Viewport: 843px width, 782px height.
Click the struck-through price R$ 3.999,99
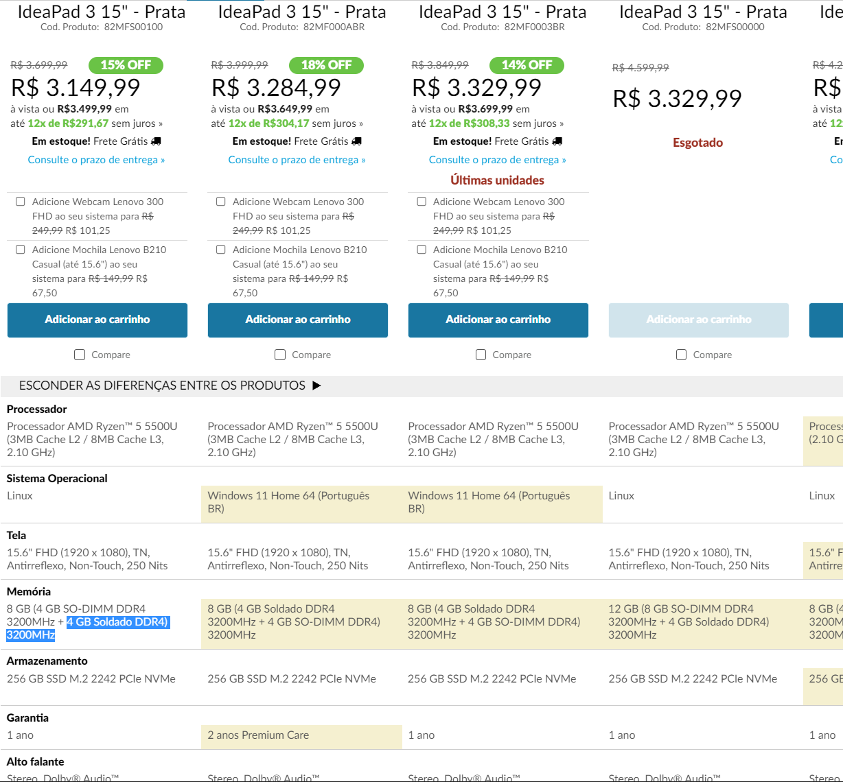(x=240, y=65)
